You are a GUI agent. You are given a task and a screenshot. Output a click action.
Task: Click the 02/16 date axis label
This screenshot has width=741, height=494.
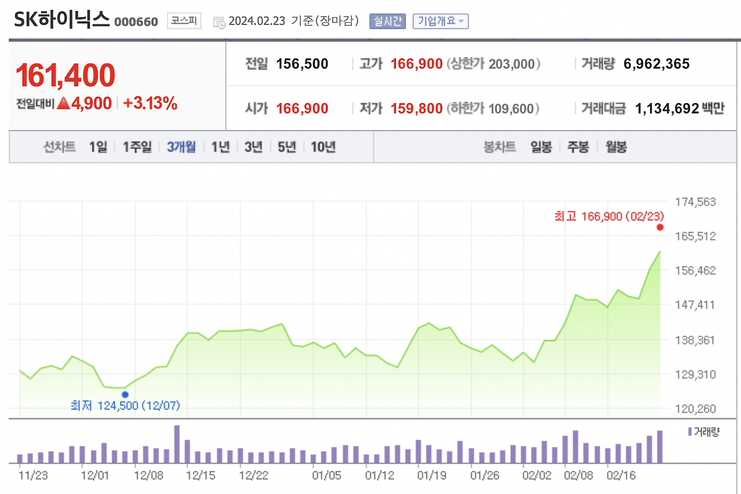[622, 475]
